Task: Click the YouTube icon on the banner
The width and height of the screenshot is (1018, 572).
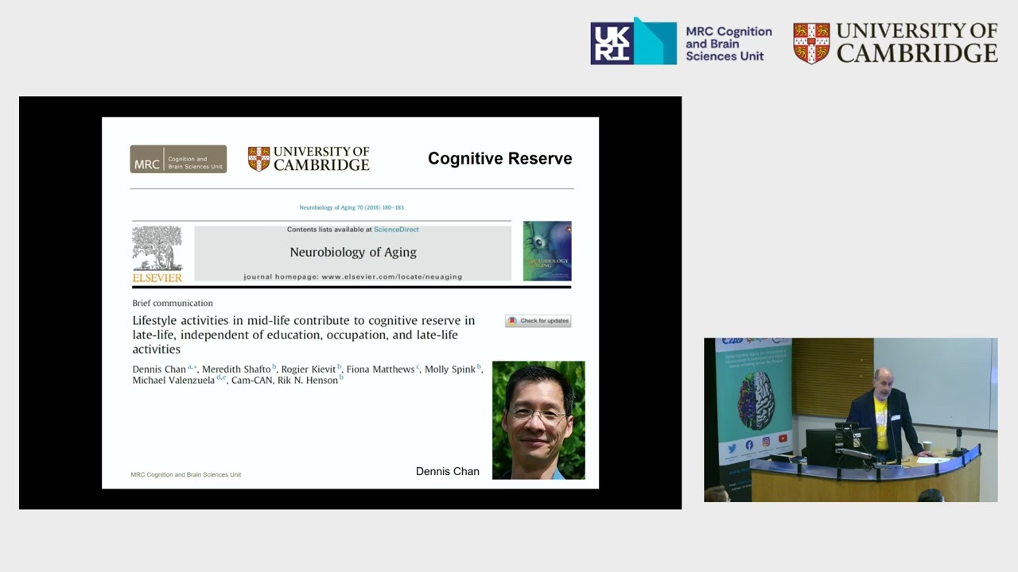Action: (x=783, y=439)
